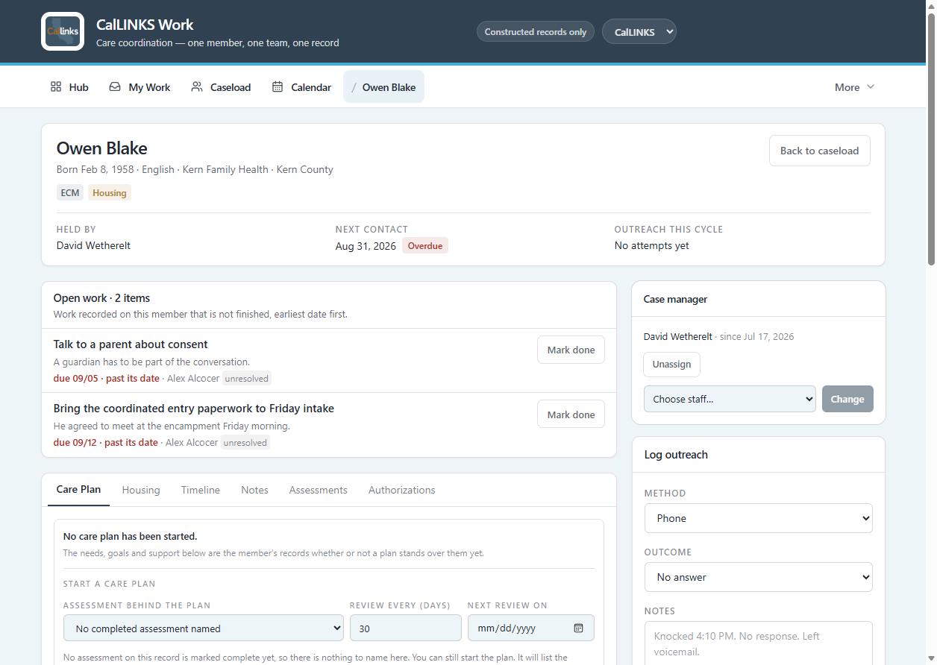Expand the More menu chevron

point(870,86)
